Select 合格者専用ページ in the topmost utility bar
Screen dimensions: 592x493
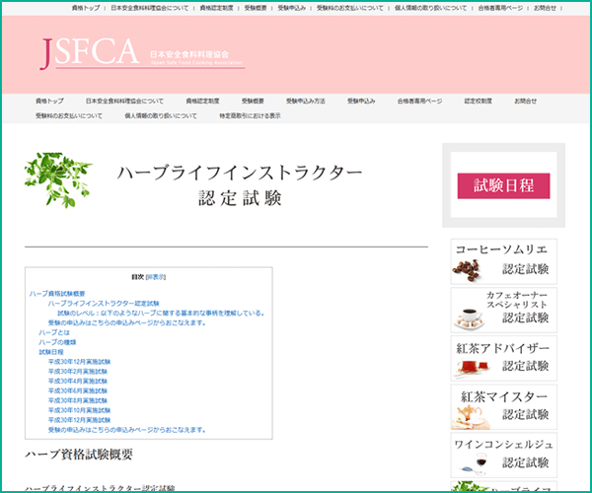coord(500,8)
